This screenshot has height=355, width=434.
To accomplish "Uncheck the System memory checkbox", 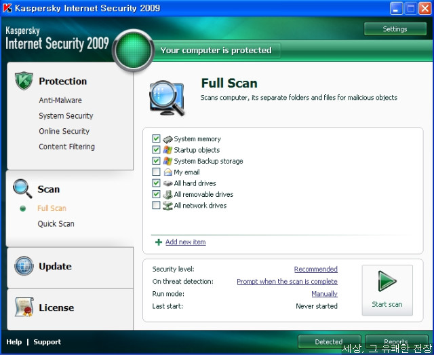I will pyautogui.click(x=156, y=138).
